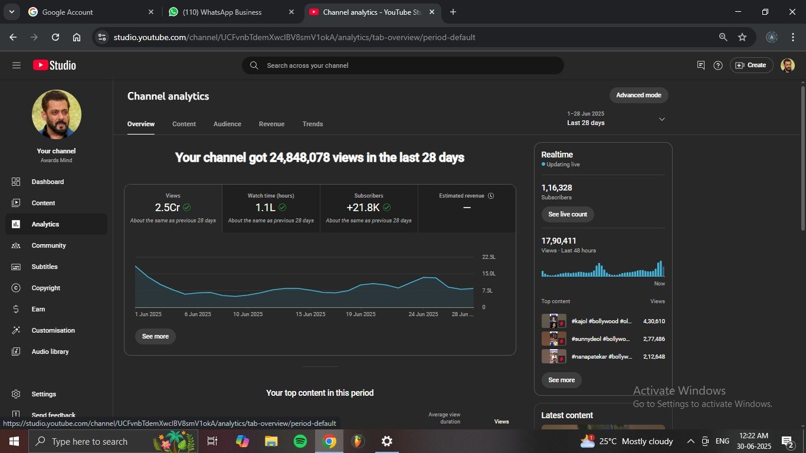Open the #nanapatekar top content video
Image resolution: width=806 pixels, height=453 pixels.
(603, 356)
